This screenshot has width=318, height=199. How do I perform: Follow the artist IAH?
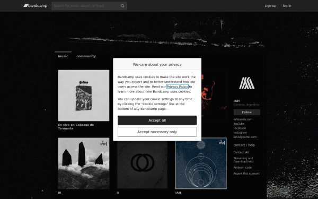point(246,112)
